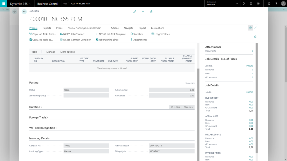Open the app launcher waffle icon
The height and width of the screenshot is (161, 287).
[3, 3]
